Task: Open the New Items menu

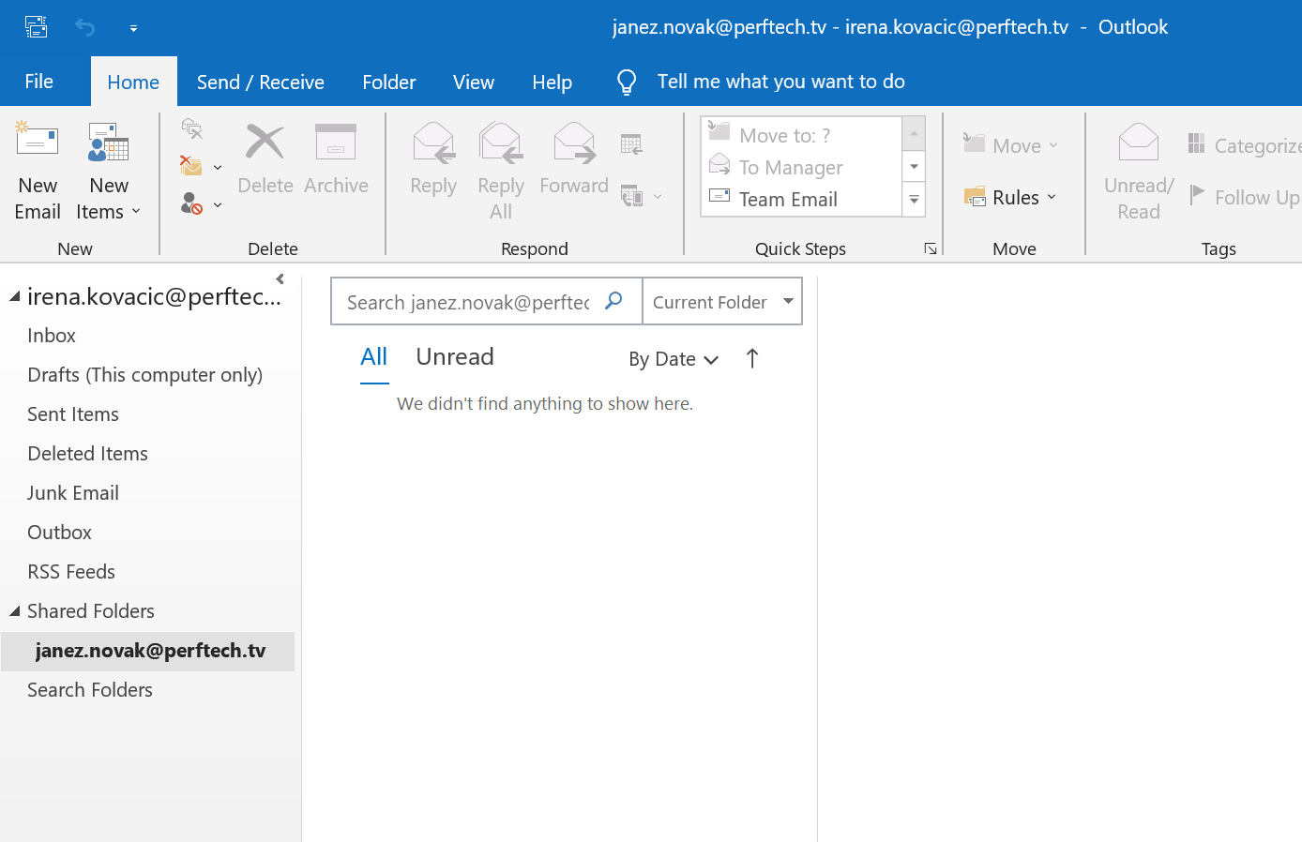Action: 109,173
